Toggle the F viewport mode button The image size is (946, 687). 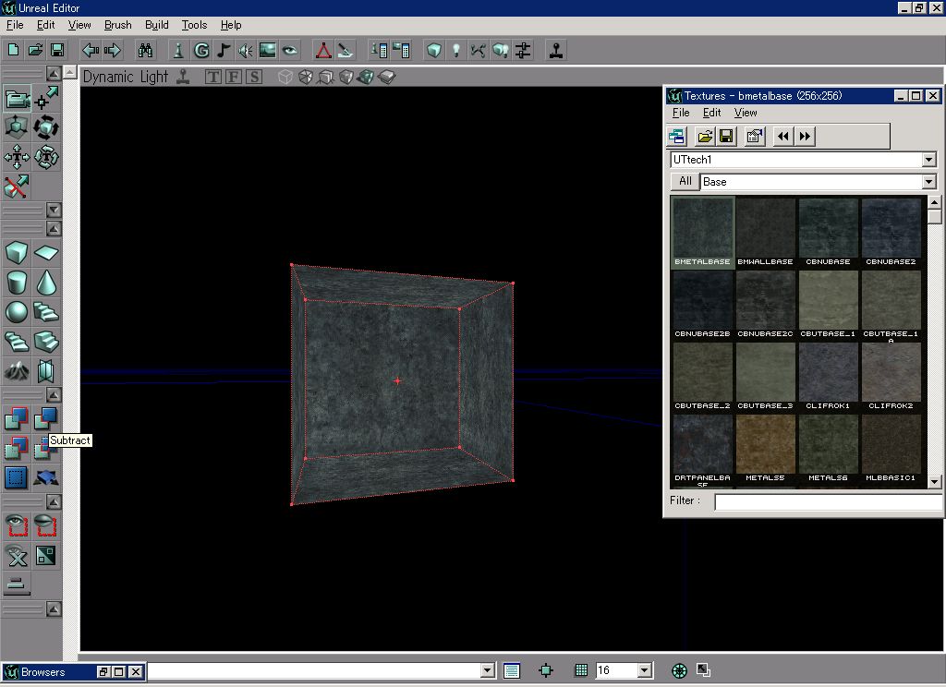[x=234, y=77]
